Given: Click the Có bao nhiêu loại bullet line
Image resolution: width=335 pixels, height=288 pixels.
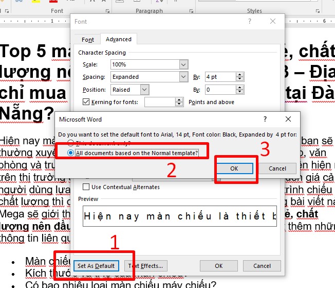Looking at the screenshot, I should point(121,284).
